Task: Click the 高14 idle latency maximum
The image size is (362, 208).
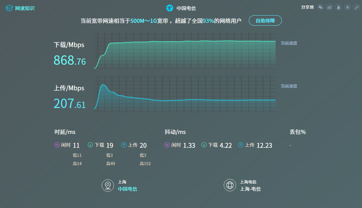Action: tap(77, 164)
